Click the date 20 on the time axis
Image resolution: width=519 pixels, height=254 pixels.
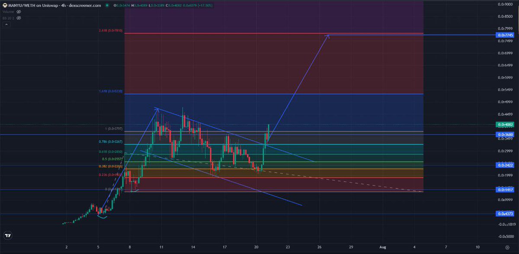point(256,248)
